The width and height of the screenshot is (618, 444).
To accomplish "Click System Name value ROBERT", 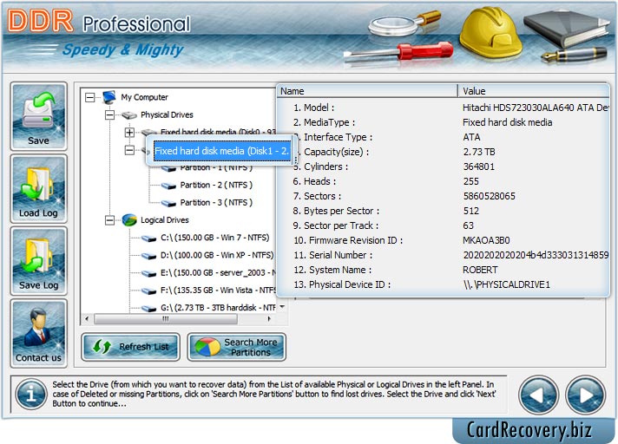I will (x=480, y=270).
